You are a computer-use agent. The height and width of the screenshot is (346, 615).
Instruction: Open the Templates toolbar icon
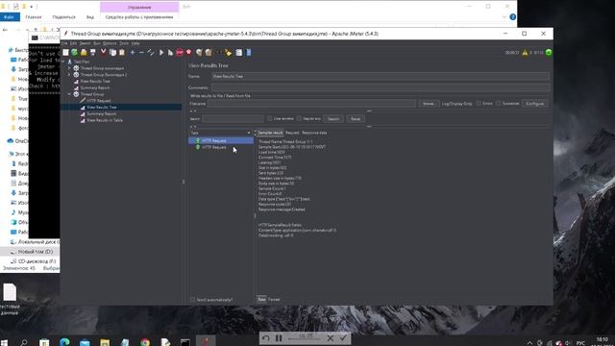(x=75, y=53)
